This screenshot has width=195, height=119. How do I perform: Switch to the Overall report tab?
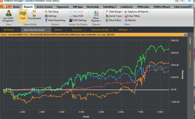pyautogui.click(x=58, y=30)
